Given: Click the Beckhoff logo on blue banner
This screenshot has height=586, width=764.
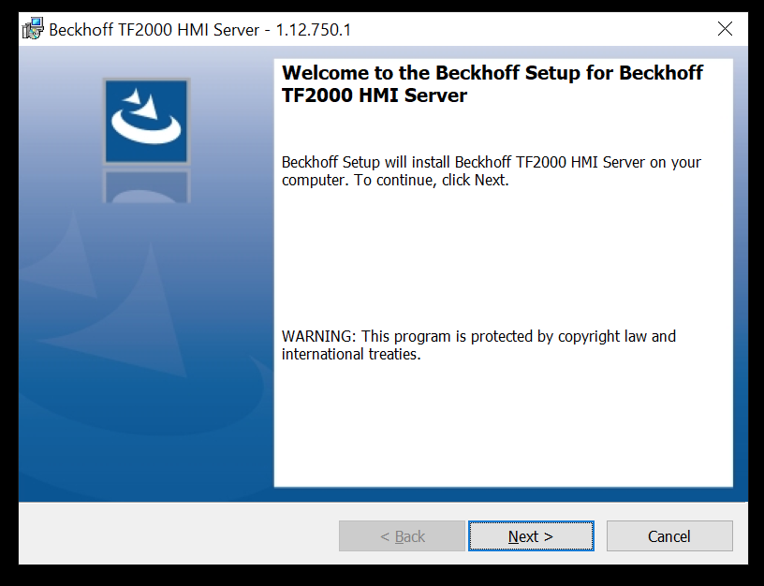Looking at the screenshot, I should [146, 122].
